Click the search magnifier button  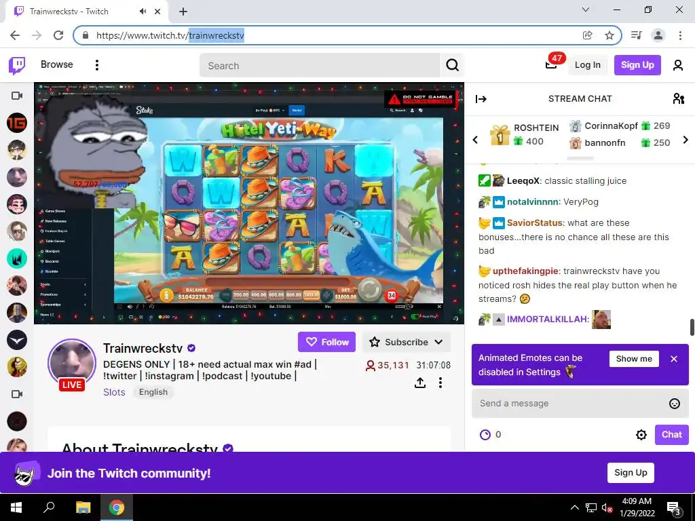(x=452, y=66)
